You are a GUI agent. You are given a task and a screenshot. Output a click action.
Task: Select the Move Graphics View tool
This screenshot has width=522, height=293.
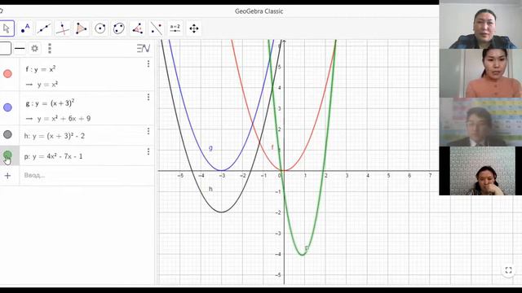click(x=194, y=28)
